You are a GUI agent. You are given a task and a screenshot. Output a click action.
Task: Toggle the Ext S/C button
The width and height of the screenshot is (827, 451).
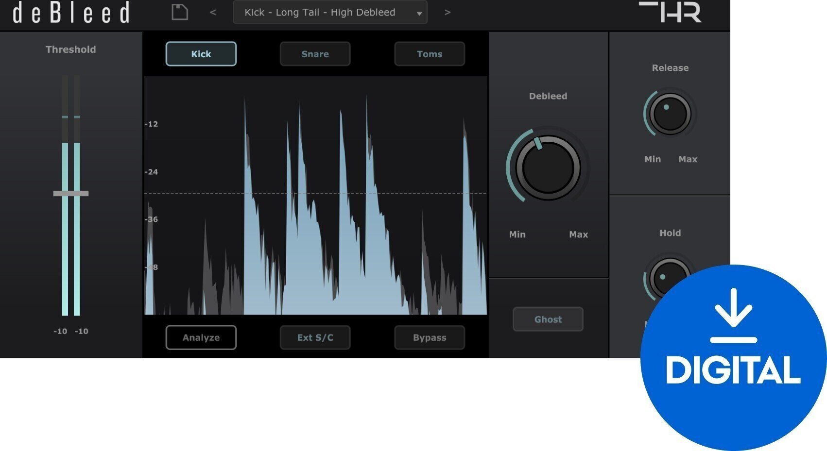pos(315,337)
